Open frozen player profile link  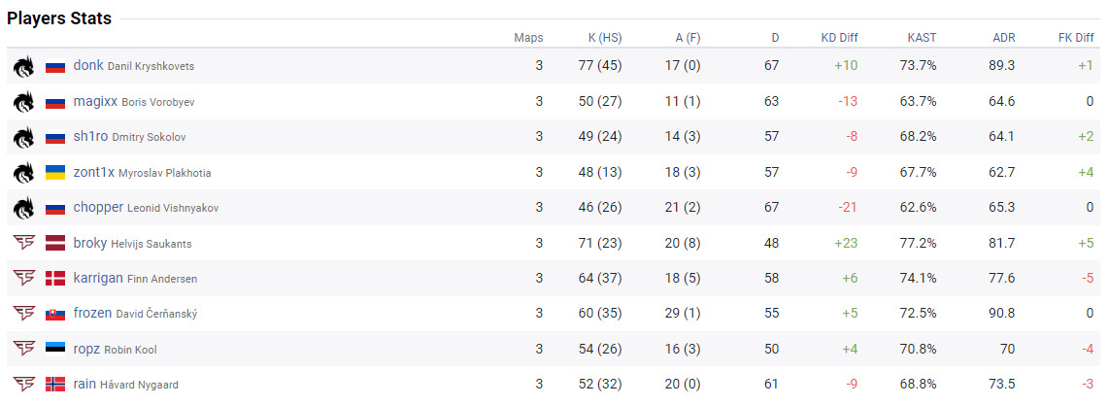click(x=92, y=314)
